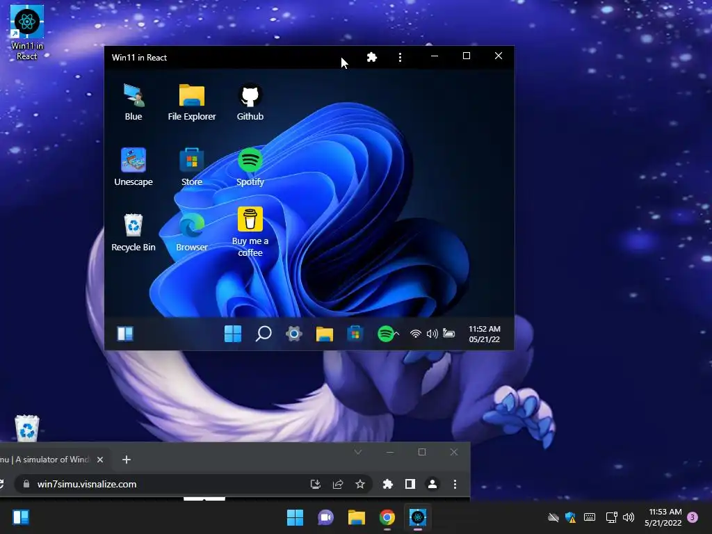Open Widgets on the Windows taskbar
The width and height of the screenshot is (712, 534).
point(21,517)
